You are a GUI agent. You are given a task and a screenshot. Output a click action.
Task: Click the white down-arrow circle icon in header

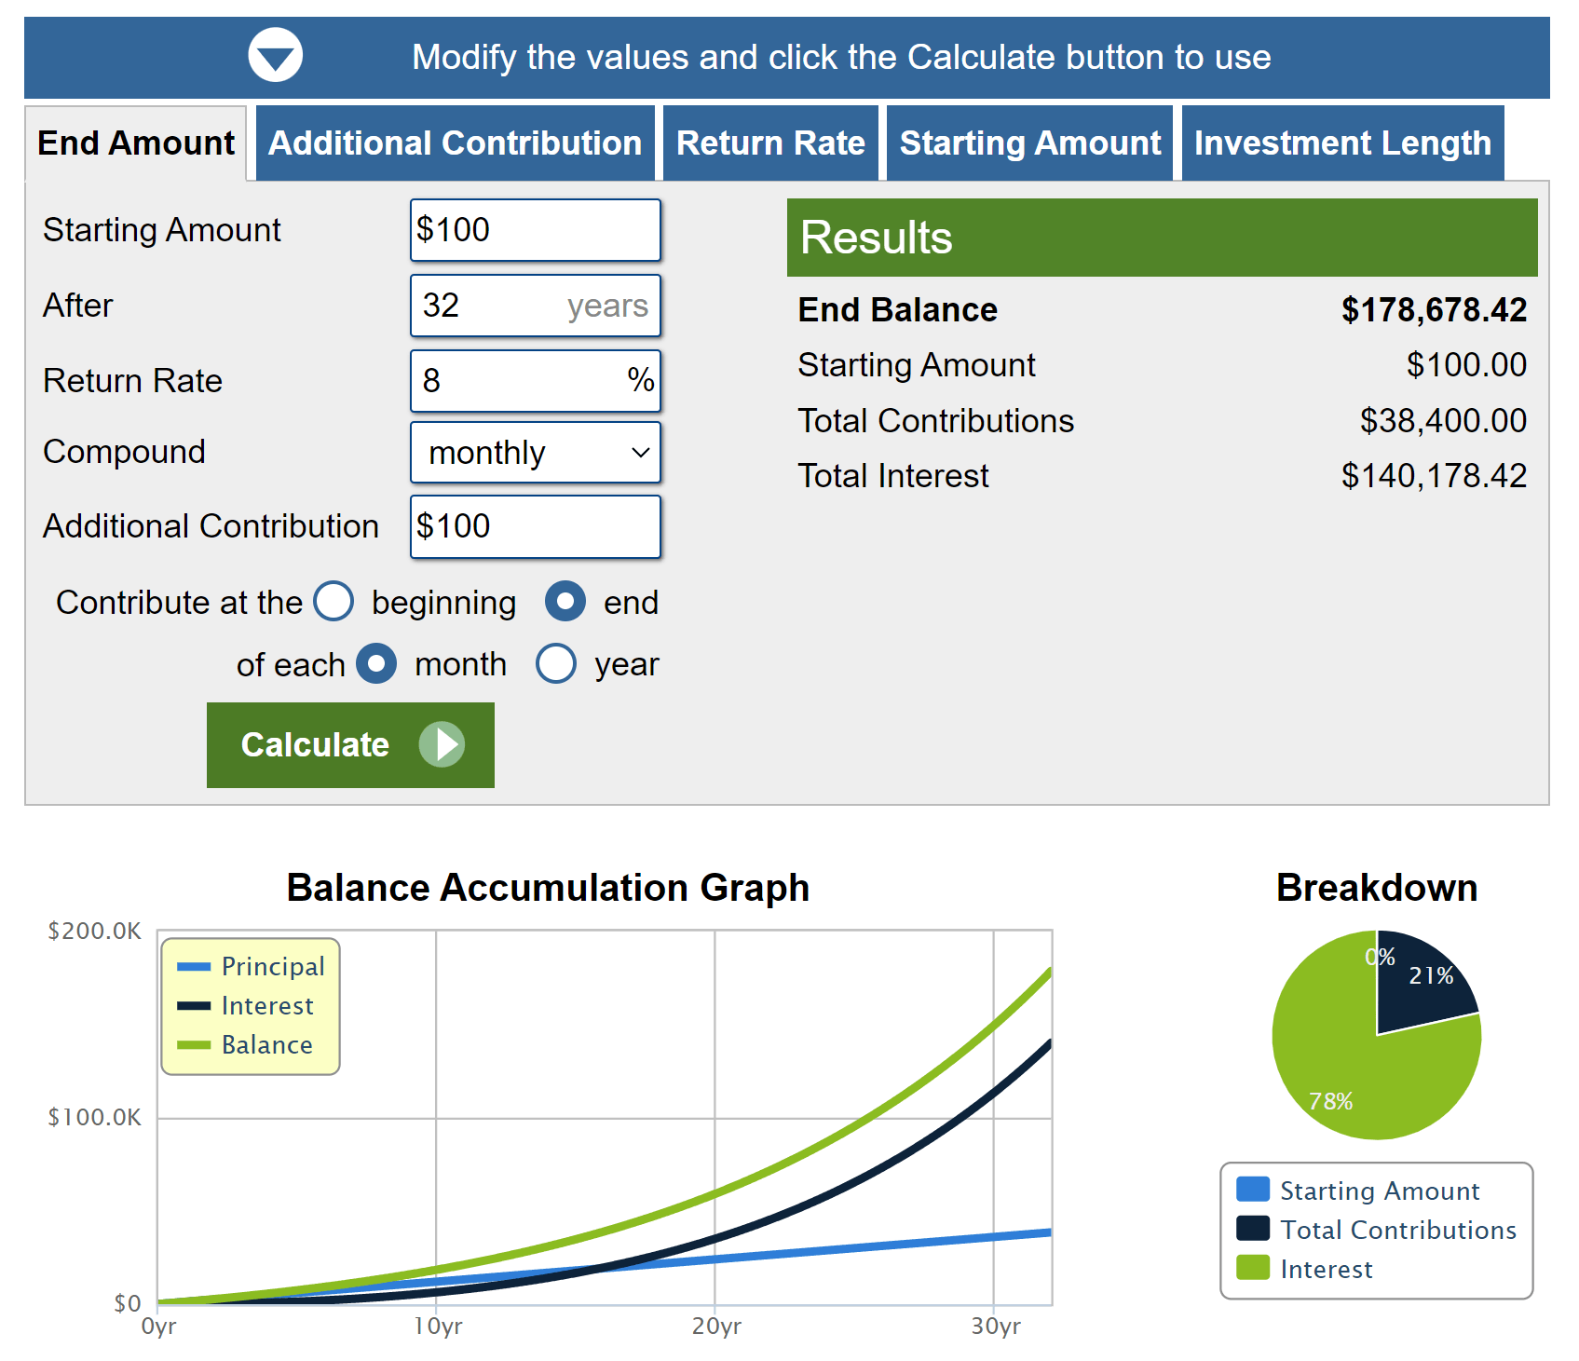[x=275, y=56]
